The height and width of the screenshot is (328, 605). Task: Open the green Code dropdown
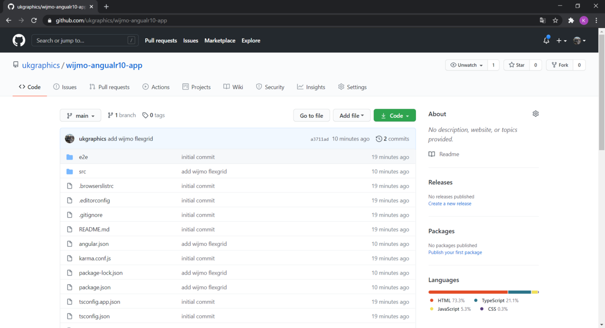tap(395, 115)
